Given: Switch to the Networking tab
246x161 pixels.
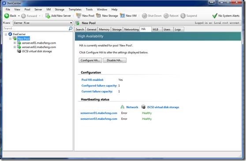Looking at the screenshot, I should point(131,30).
